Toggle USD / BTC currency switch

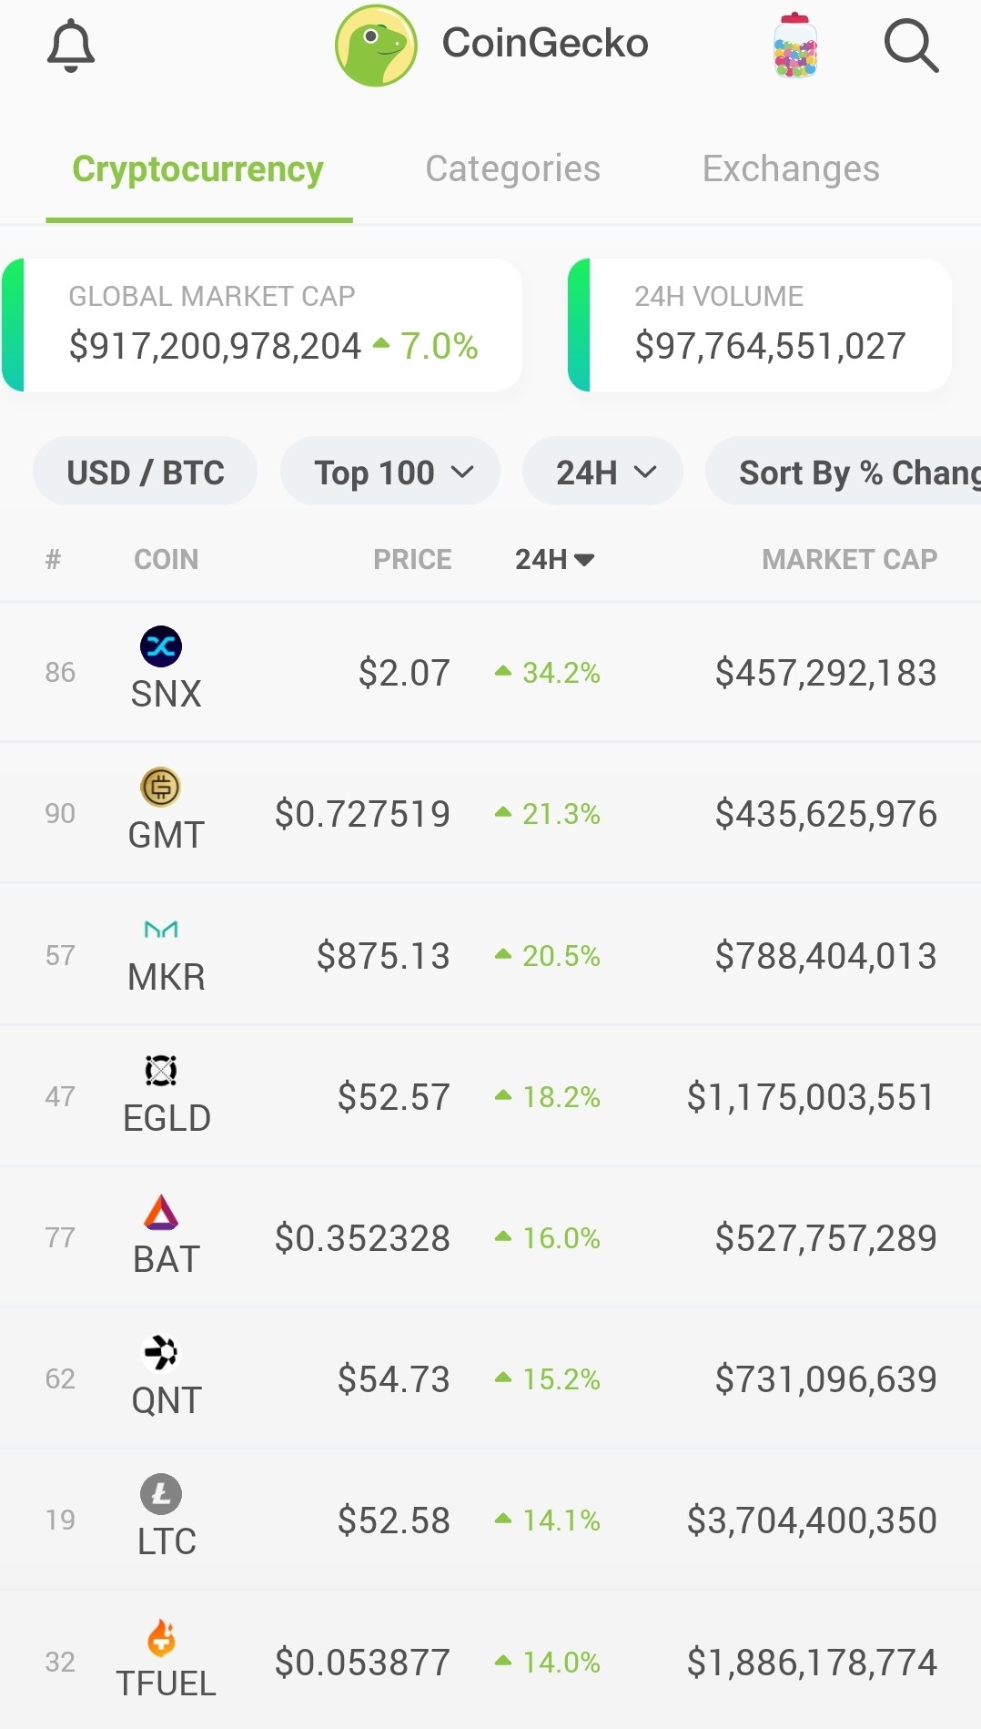click(x=146, y=472)
